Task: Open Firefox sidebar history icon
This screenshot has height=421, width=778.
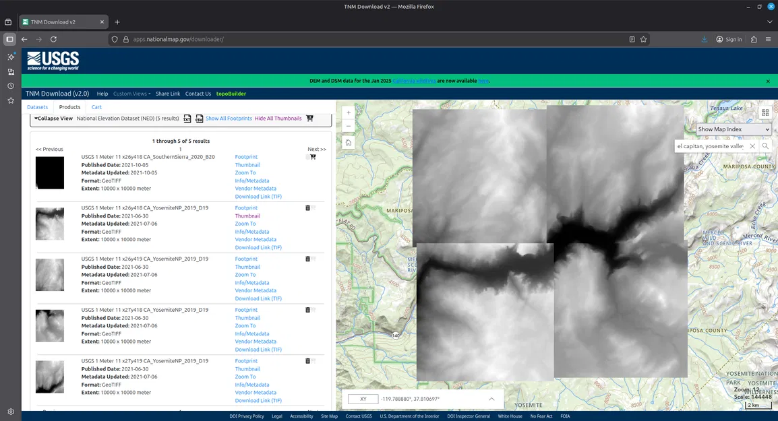Action: [x=10, y=86]
